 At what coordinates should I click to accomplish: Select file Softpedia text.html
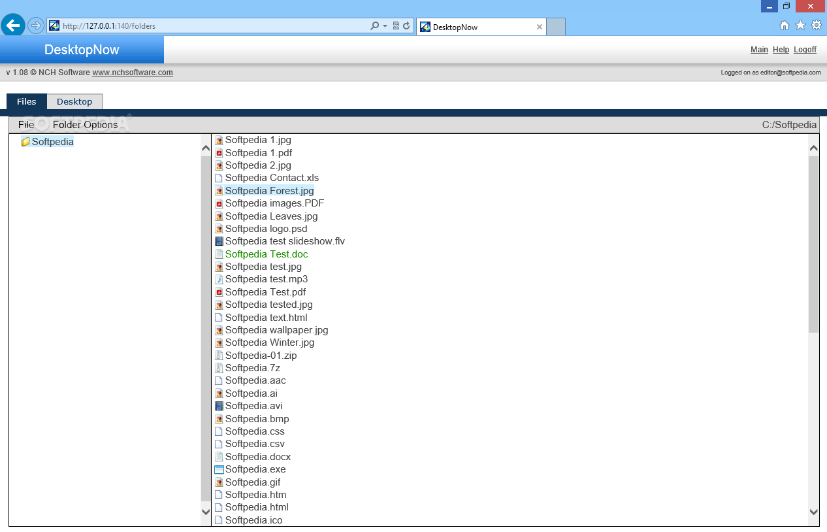pos(267,318)
